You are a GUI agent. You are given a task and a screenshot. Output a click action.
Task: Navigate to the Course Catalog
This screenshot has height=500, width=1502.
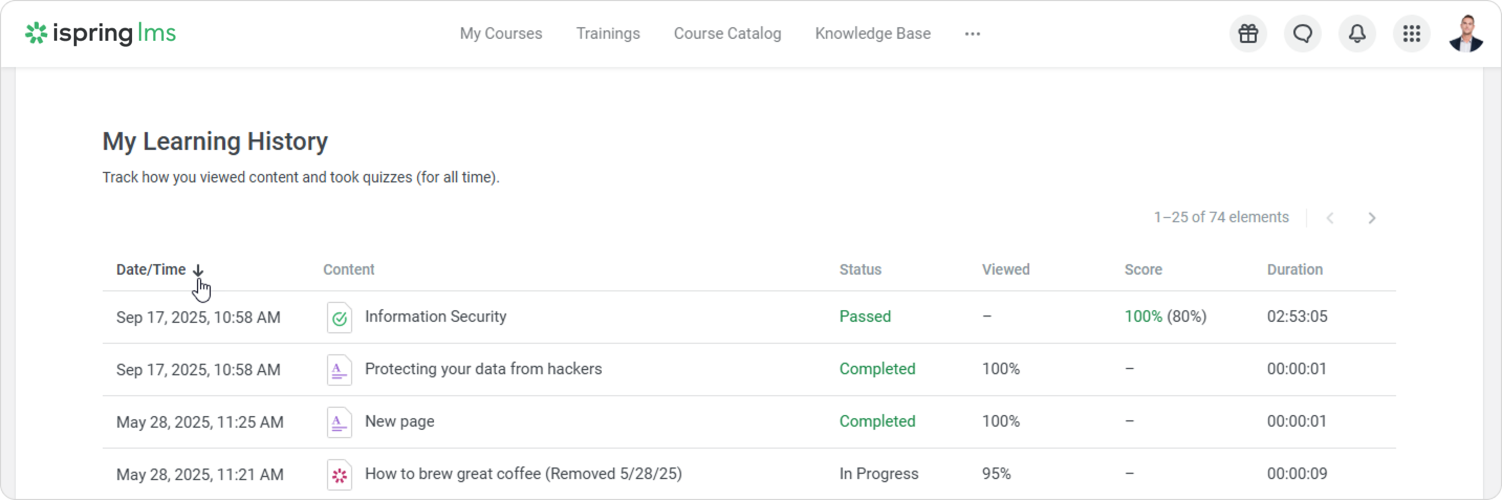click(x=727, y=34)
